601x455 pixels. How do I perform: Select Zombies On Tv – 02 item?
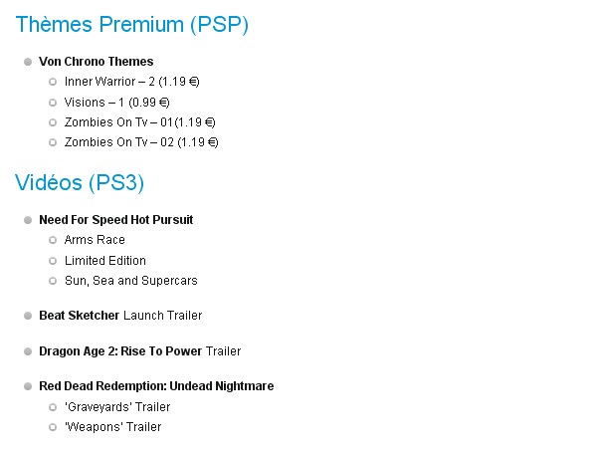[141, 142]
